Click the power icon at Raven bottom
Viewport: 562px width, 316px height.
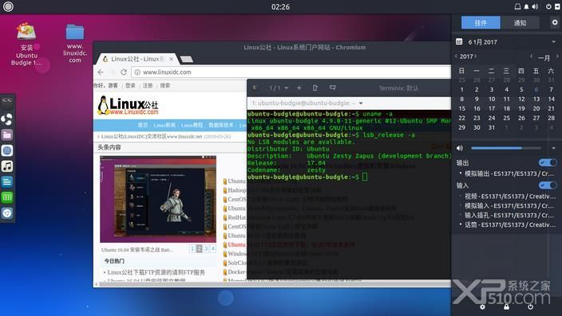coord(530,306)
